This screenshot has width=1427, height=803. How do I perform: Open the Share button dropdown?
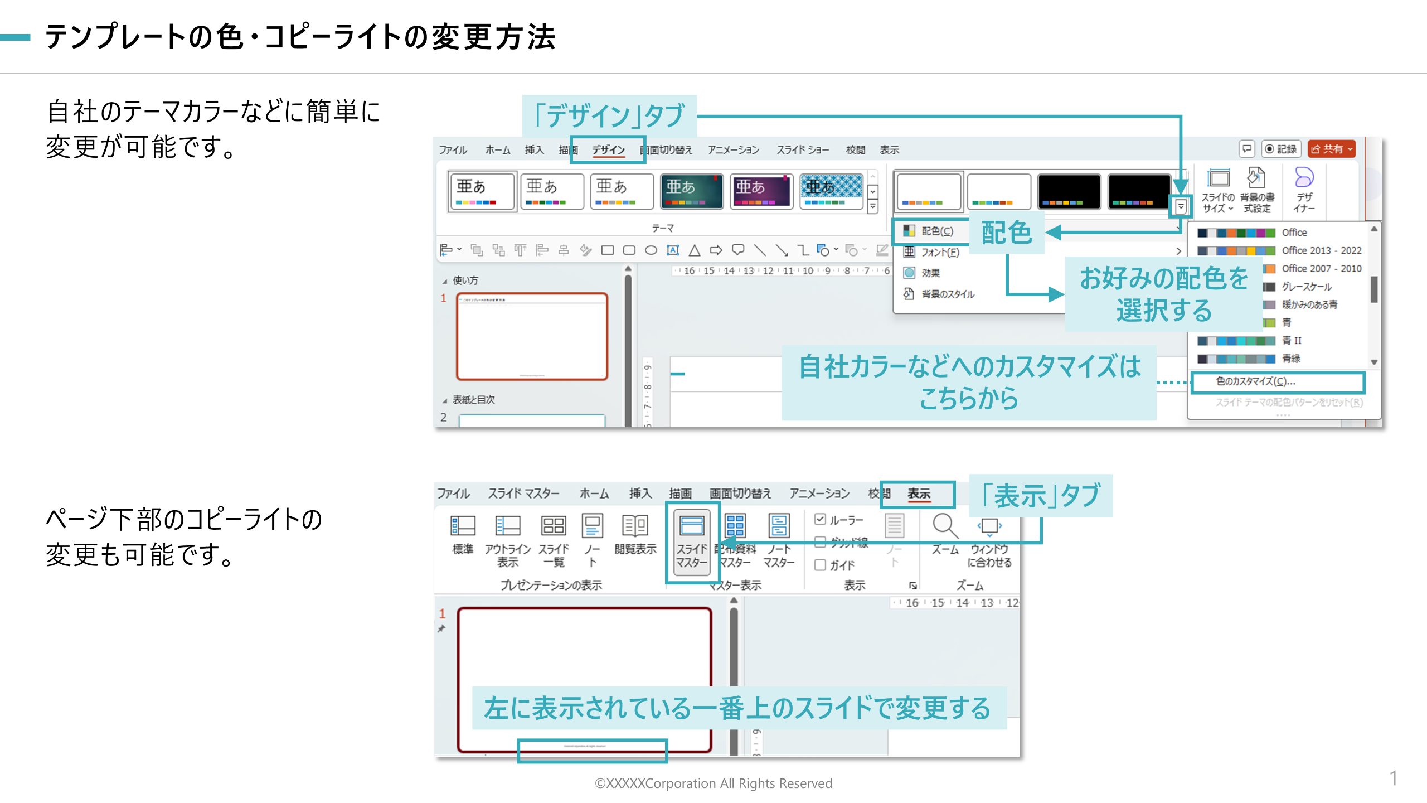coord(1351,149)
